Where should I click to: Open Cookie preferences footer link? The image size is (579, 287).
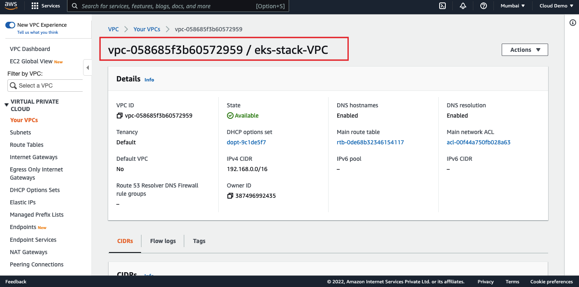pos(551,282)
